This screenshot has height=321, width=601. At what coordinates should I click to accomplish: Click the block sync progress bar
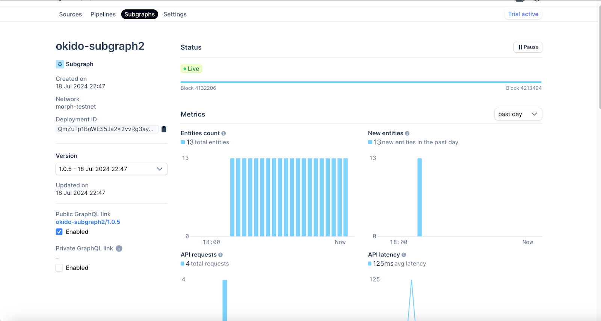coord(361,82)
